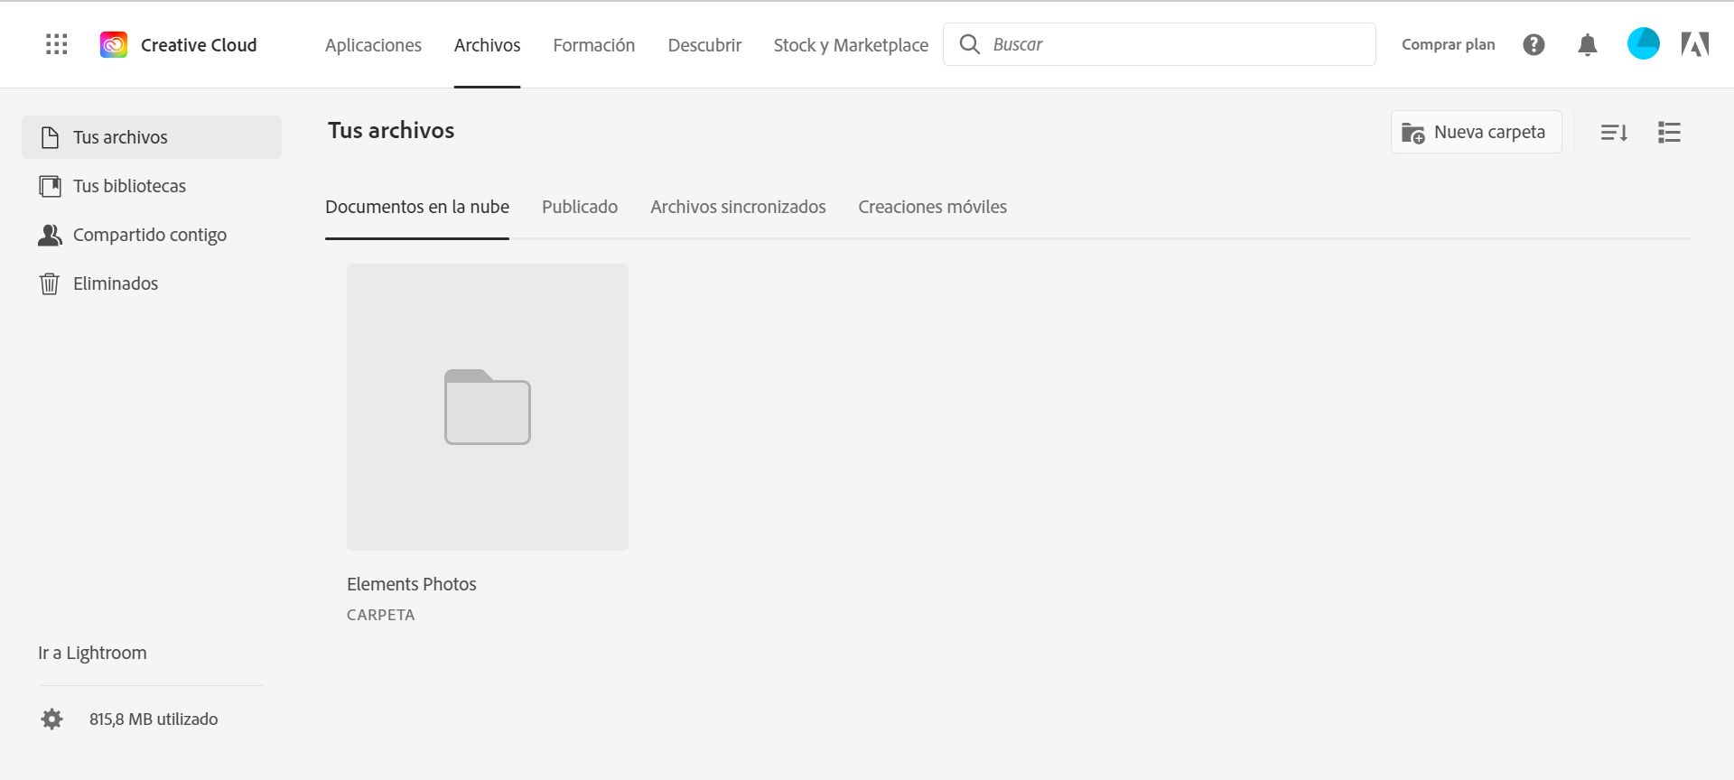The width and height of the screenshot is (1734, 780).
Task: Switch to list view icon
Action: [x=1669, y=133]
